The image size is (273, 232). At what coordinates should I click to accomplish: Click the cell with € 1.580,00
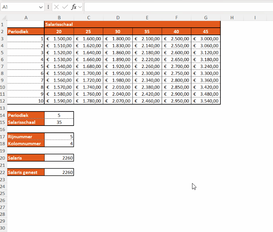[x=59, y=94]
